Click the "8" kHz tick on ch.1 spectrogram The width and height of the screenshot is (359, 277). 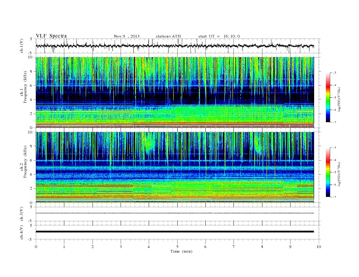pos(31,72)
